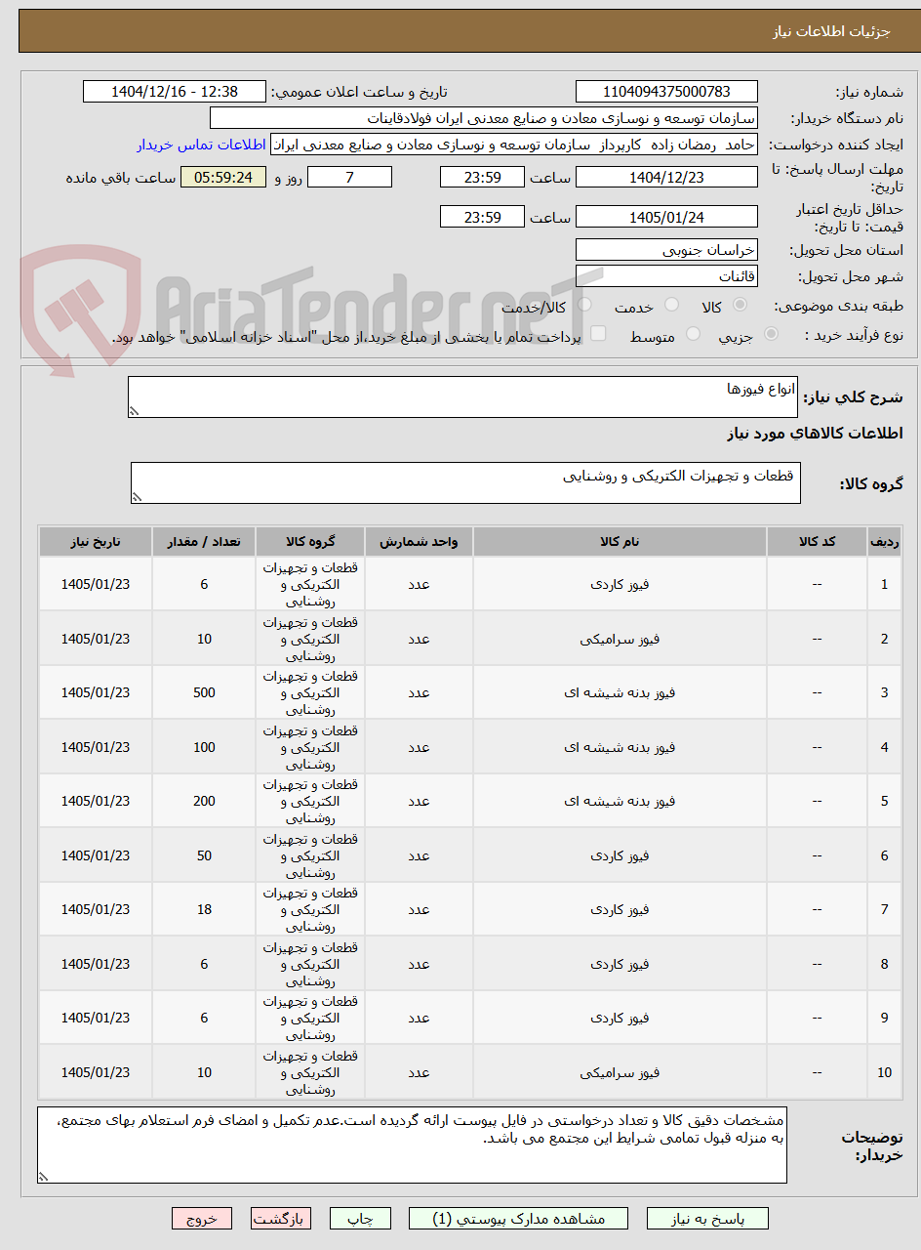Click the resize handle of buyer notes box
The width and height of the screenshot is (921, 1250).
[x=44, y=1177]
